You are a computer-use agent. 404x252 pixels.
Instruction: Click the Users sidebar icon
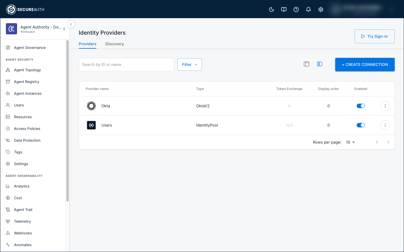click(x=8, y=105)
